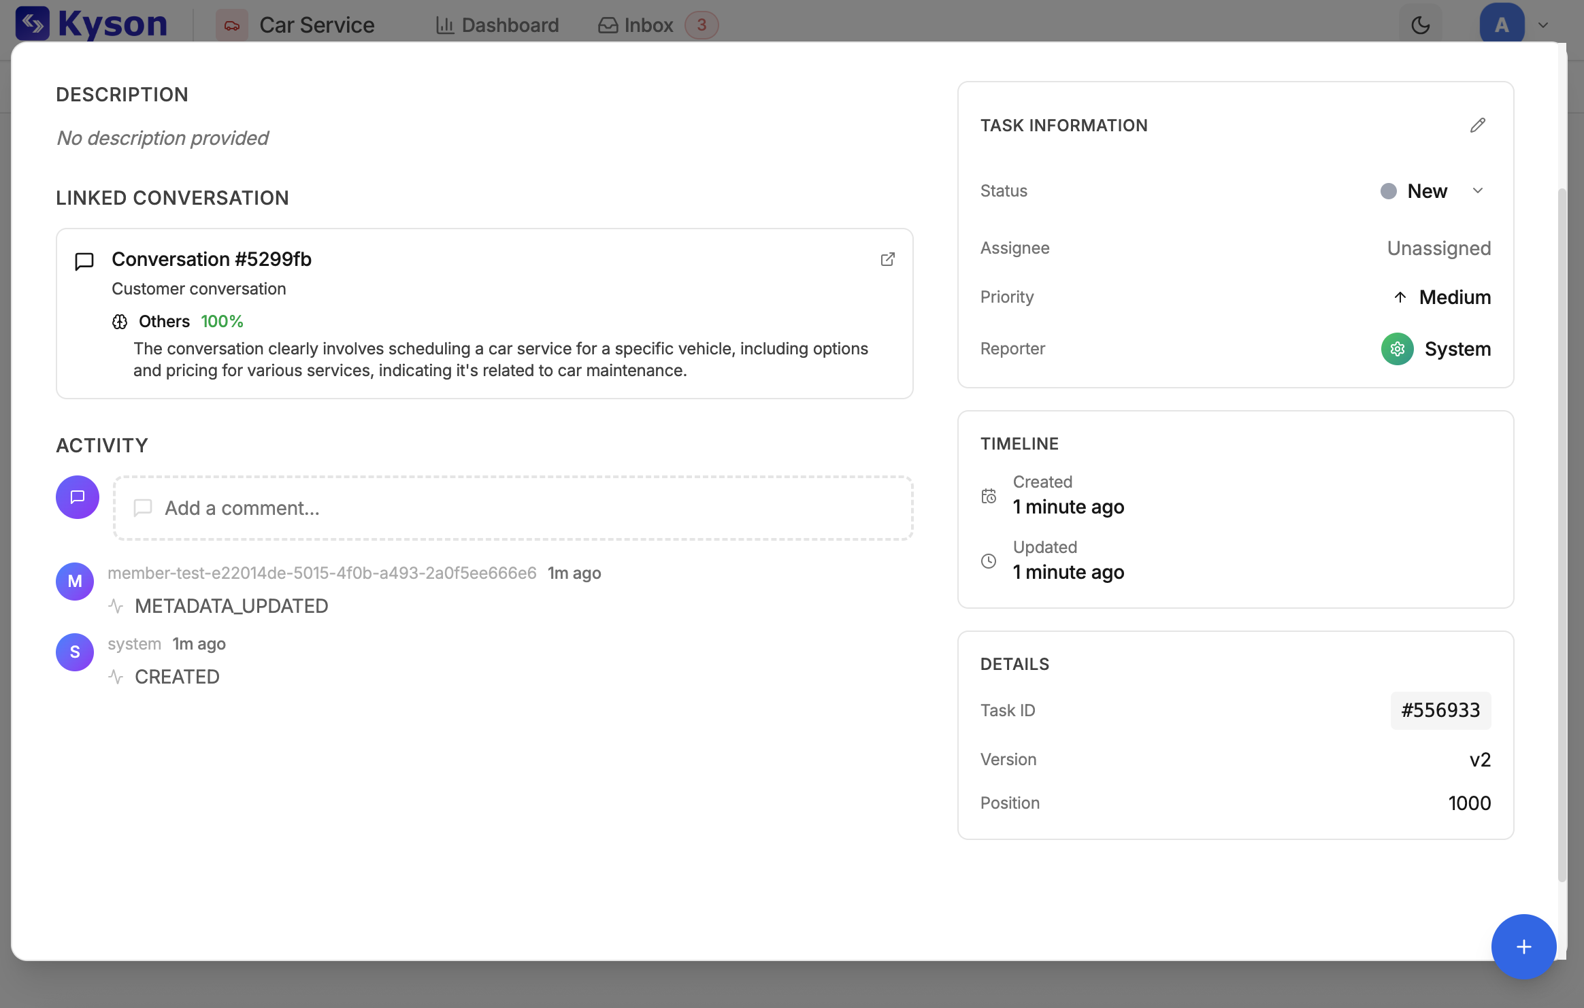Click the AI brain icon beside Others label
The image size is (1584, 1008).
[x=119, y=321]
